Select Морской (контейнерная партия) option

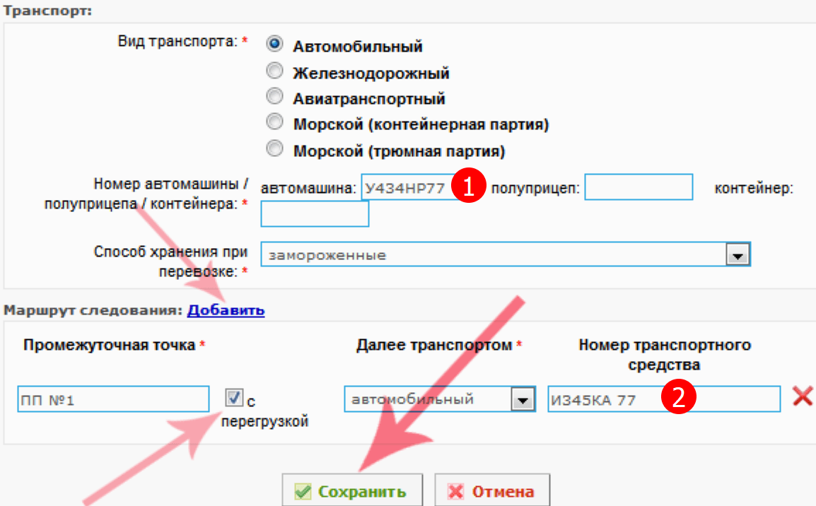(x=274, y=123)
